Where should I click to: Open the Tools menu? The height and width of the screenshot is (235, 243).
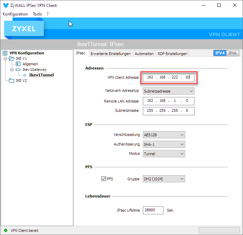(37, 14)
